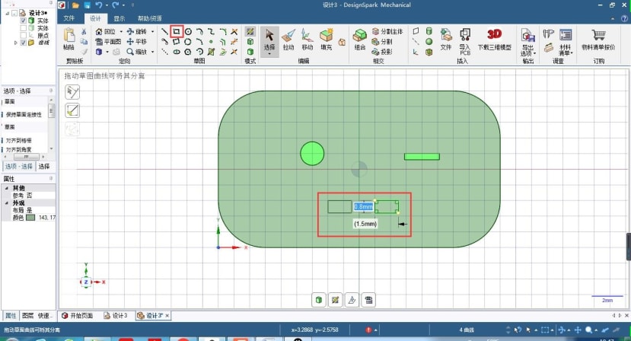Toggle checkbox for first 实体 item
Image resolution: width=631 pixels, height=341 pixels.
point(23,21)
